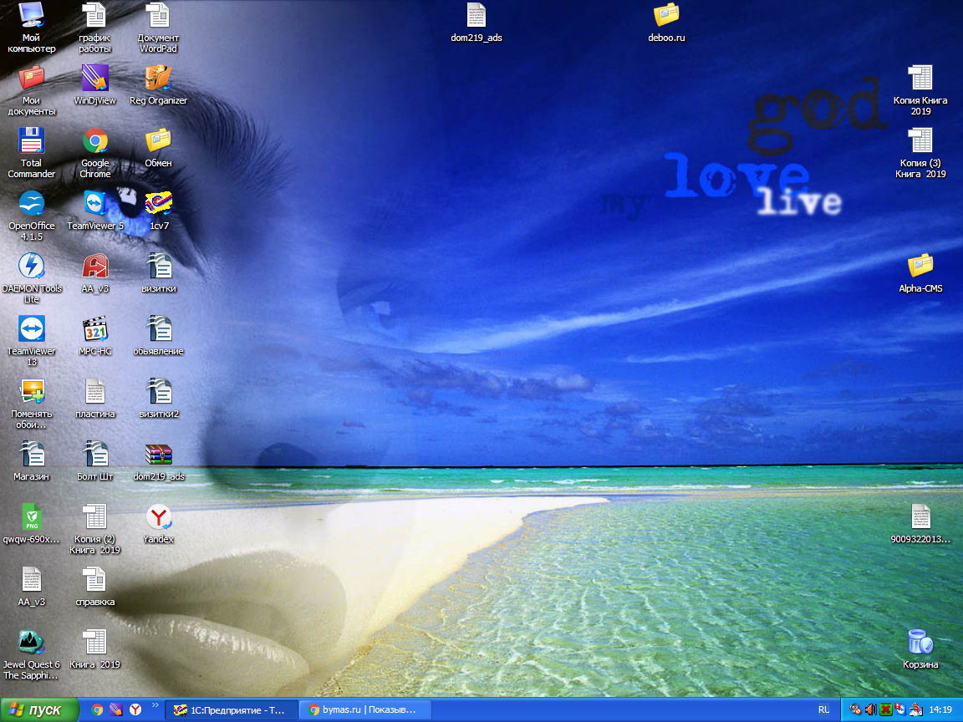Expand the quick launch chevron on taskbar

coord(154,706)
